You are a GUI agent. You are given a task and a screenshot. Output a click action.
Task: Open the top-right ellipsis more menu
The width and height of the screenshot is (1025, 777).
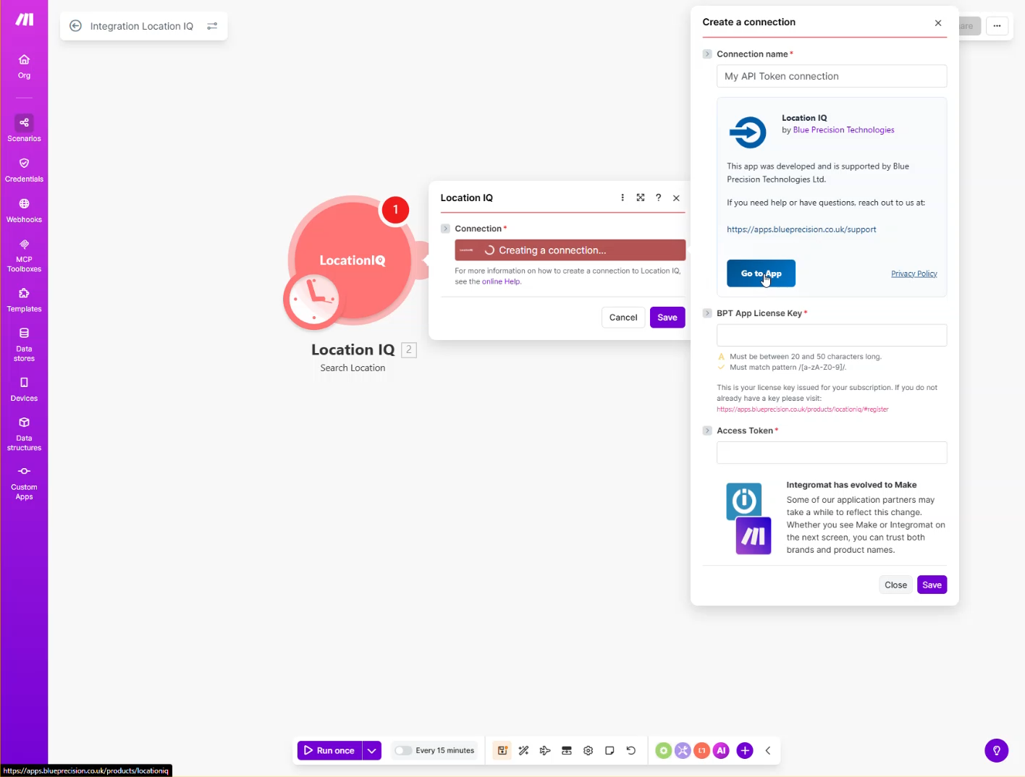coord(997,26)
